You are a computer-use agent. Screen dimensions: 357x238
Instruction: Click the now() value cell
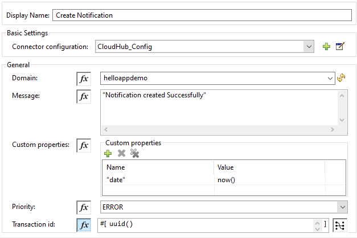268,179
